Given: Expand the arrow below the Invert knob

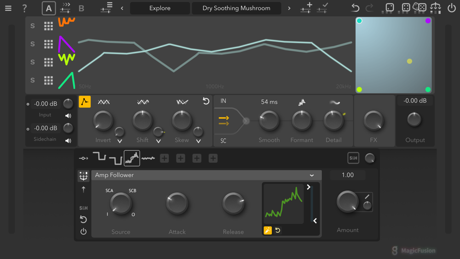Looking at the screenshot, I should coord(120,141).
